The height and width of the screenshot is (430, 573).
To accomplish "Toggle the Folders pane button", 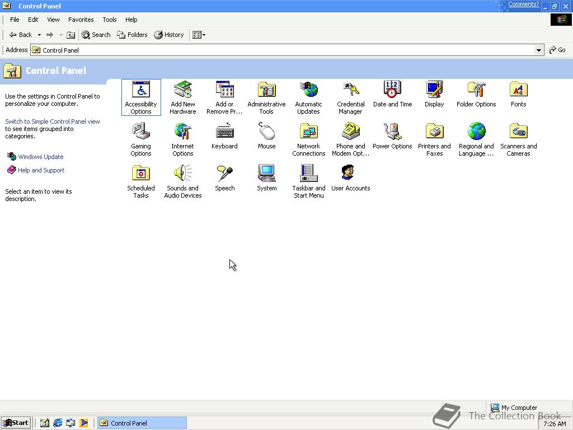I will click(132, 35).
